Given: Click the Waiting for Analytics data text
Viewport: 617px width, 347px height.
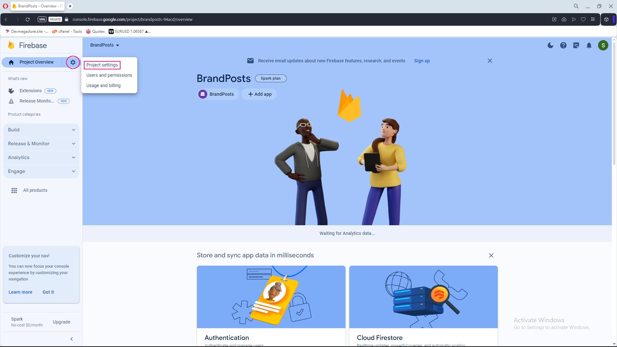Looking at the screenshot, I should pos(347,233).
